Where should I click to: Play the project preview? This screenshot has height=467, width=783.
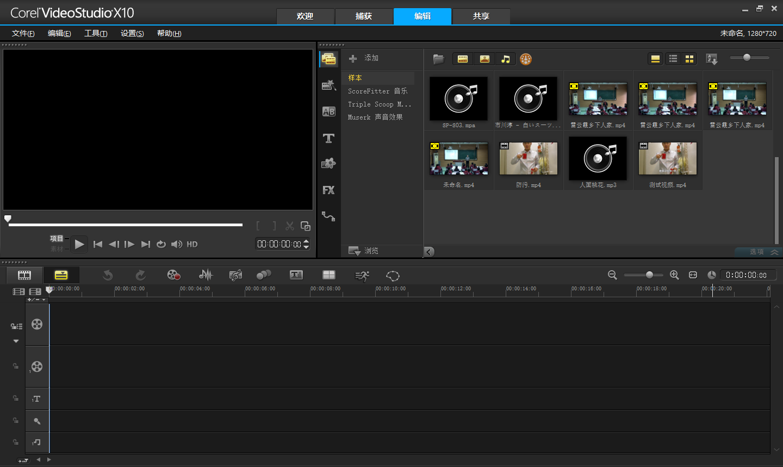point(79,244)
